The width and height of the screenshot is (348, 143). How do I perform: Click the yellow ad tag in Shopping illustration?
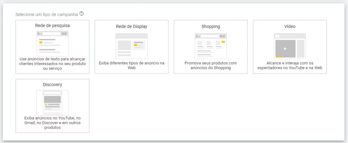pyautogui.click(x=223, y=42)
